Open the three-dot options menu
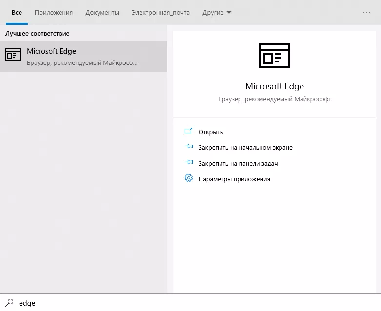Viewport: 381px width, 311px height. (366, 12)
